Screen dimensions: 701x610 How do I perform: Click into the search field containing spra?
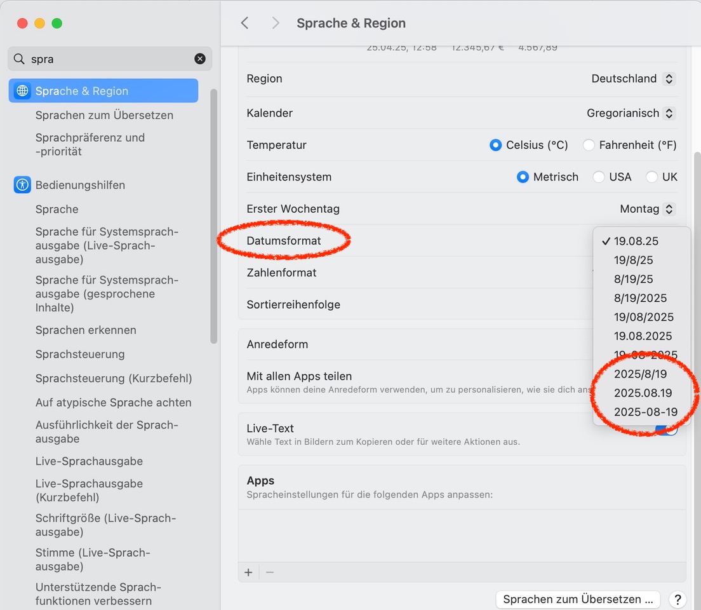[108, 59]
